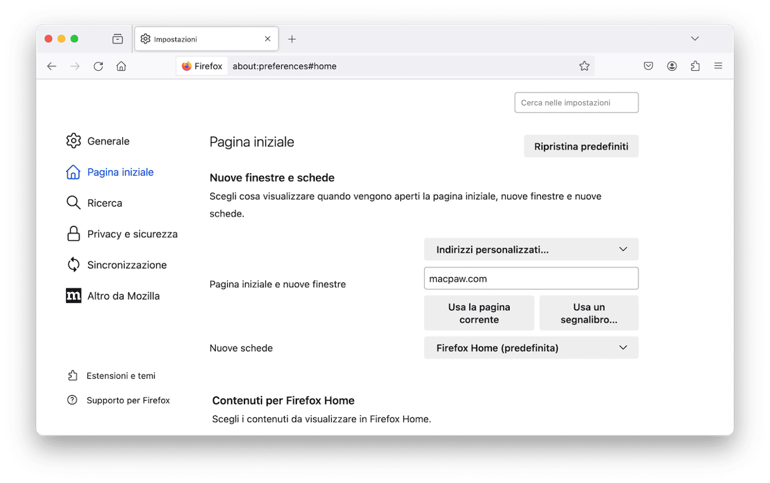Image resolution: width=770 pixels, height=483 pixels.
Task: Open the Ricerca settings section
Action: 94,203
